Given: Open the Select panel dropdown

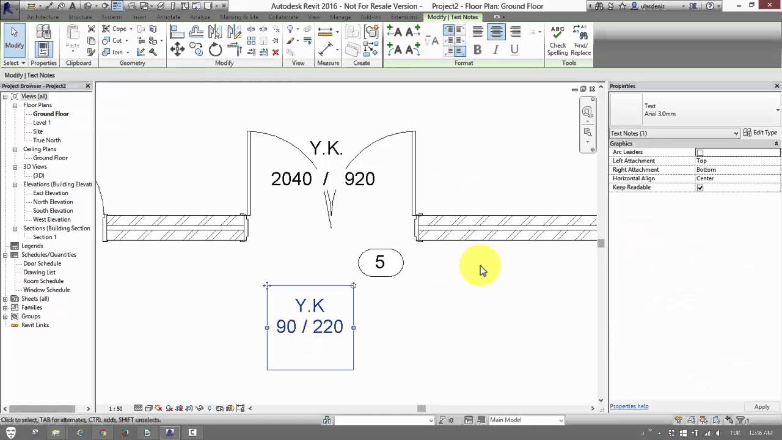Looking at the screenshot, I should click(x=14, y=63).
